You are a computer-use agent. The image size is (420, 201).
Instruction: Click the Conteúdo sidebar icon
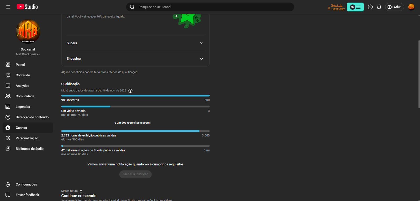8,75
